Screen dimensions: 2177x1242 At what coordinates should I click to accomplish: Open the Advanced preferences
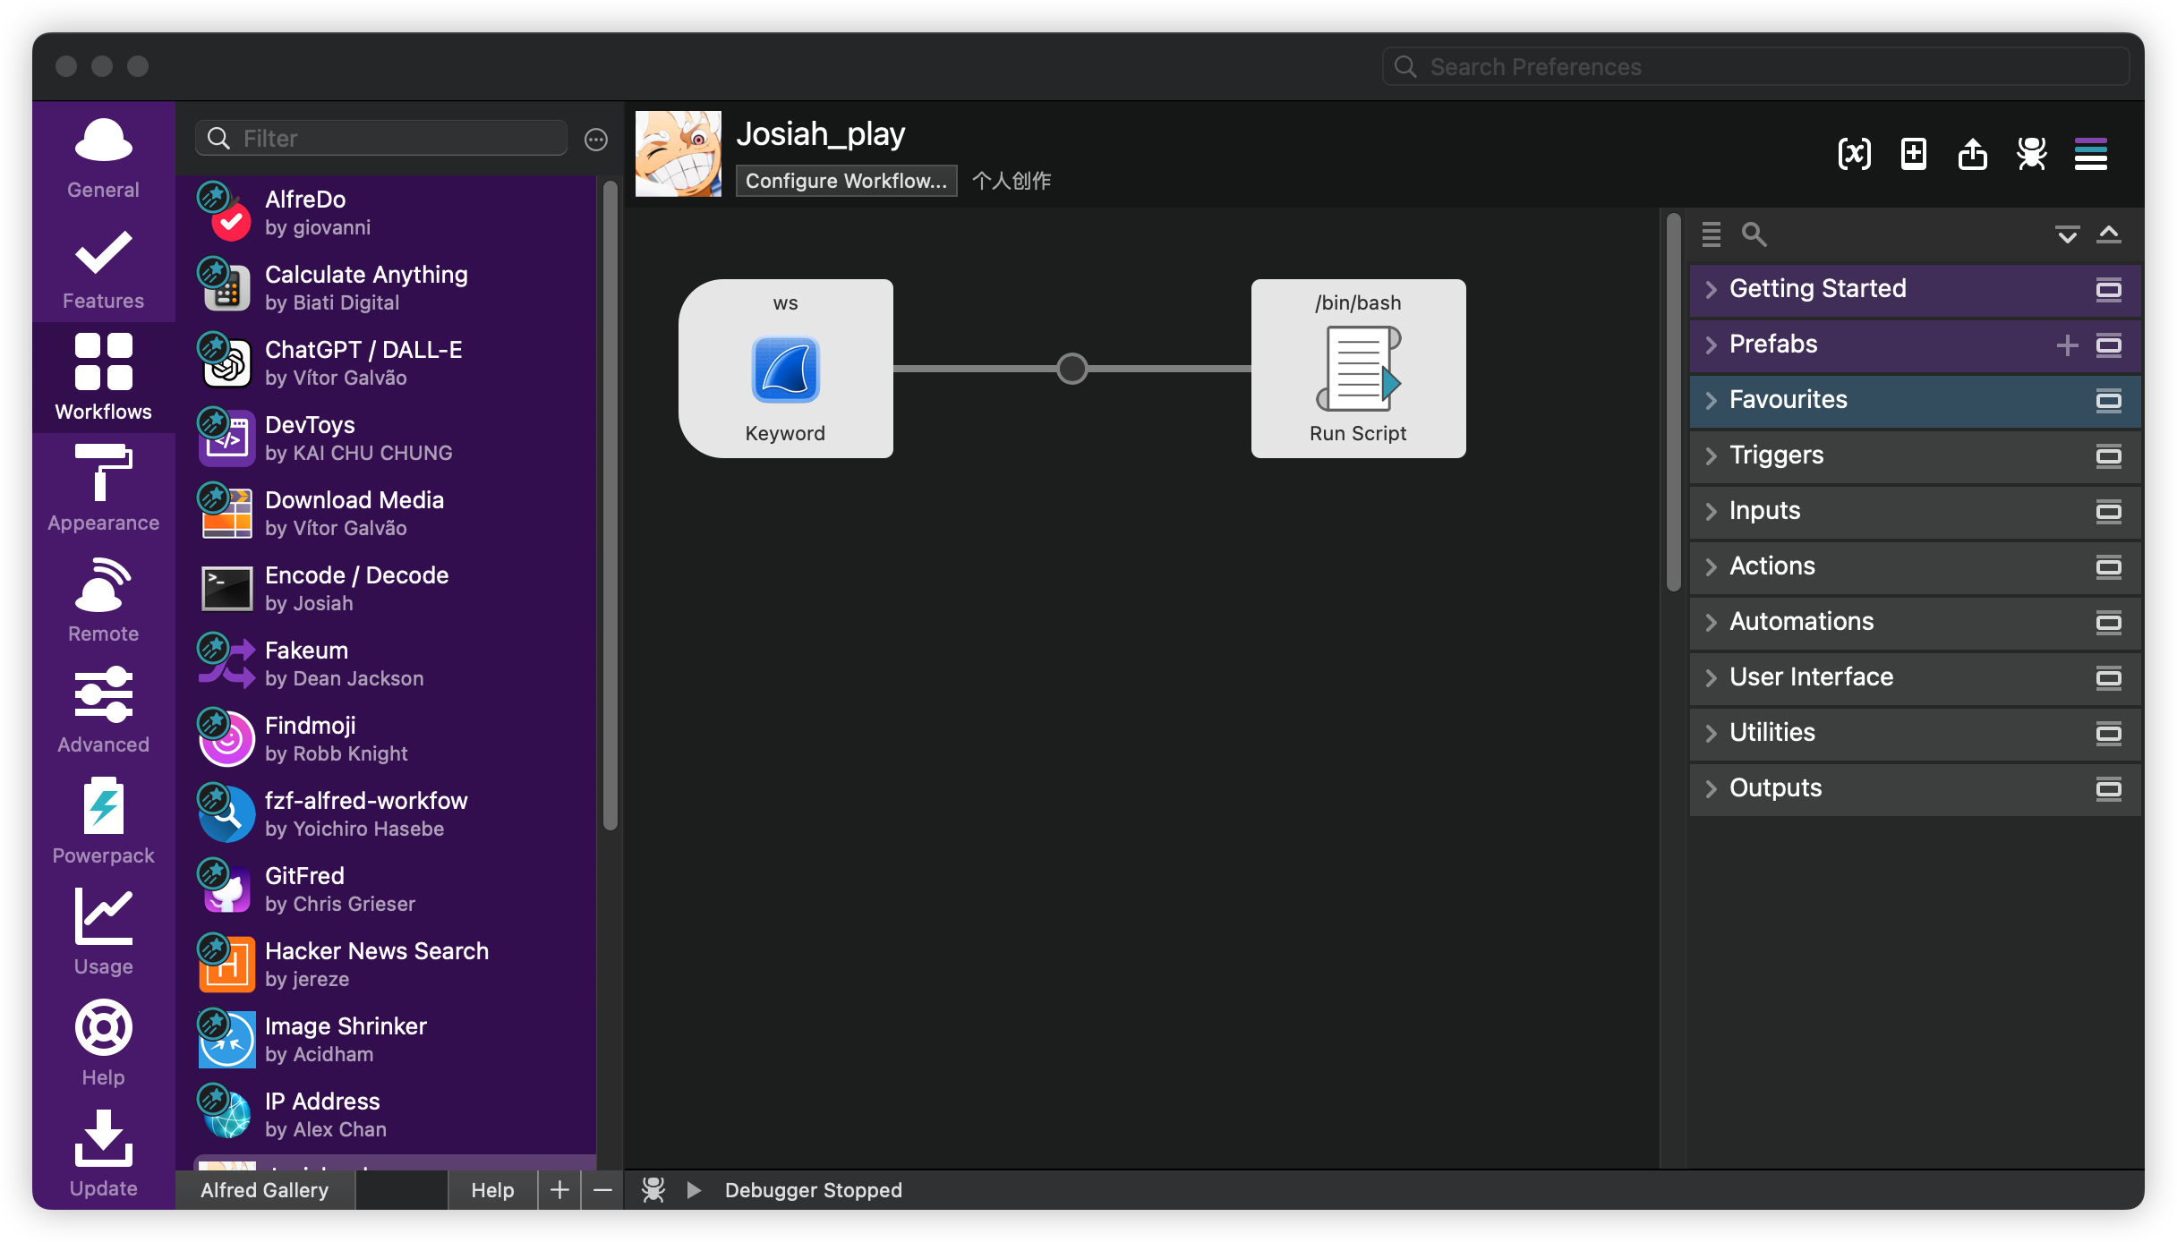point(103,710)
